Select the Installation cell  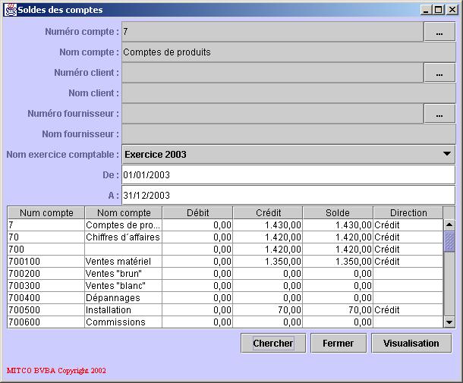(x=124, y=310)
